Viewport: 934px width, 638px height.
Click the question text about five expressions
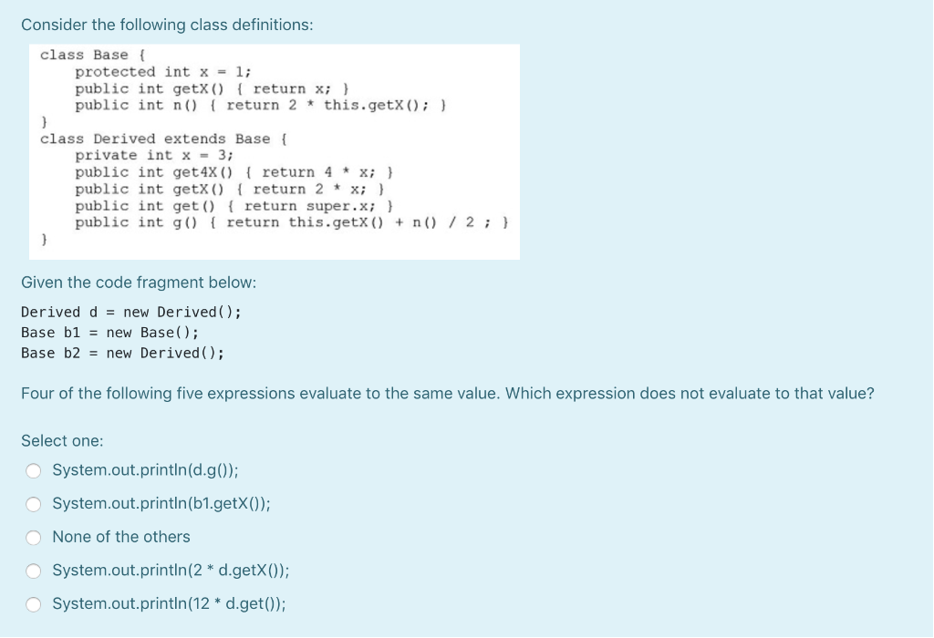[447, 394]
